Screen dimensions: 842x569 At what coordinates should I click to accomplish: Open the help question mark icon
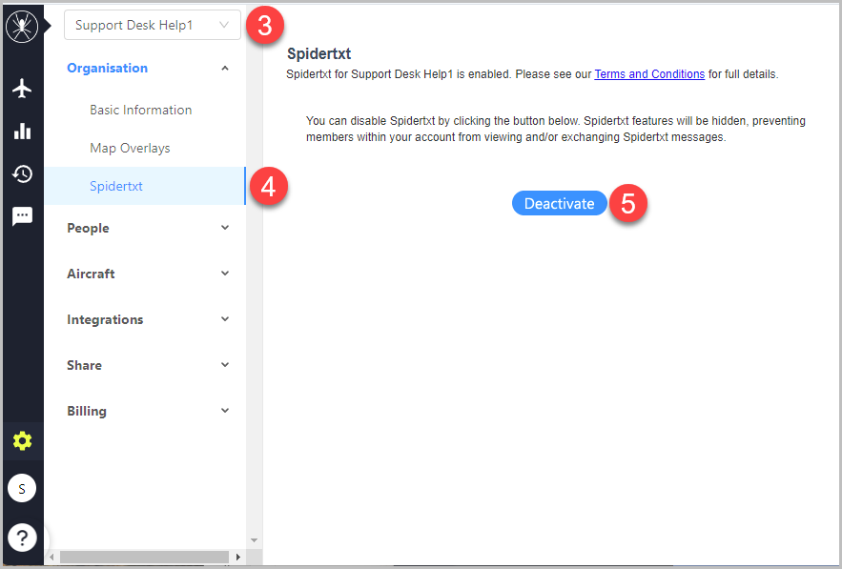[22, 538]
